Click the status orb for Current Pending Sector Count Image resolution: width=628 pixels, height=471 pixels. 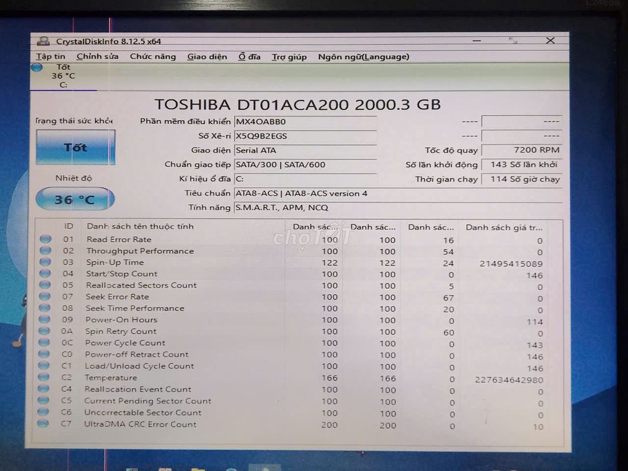tap(44, 400)
